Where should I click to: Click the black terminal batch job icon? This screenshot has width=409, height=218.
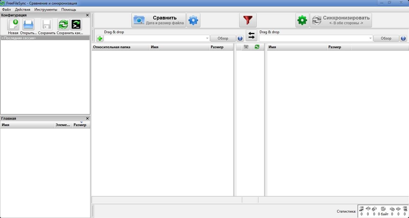click(x=76, y=24)
